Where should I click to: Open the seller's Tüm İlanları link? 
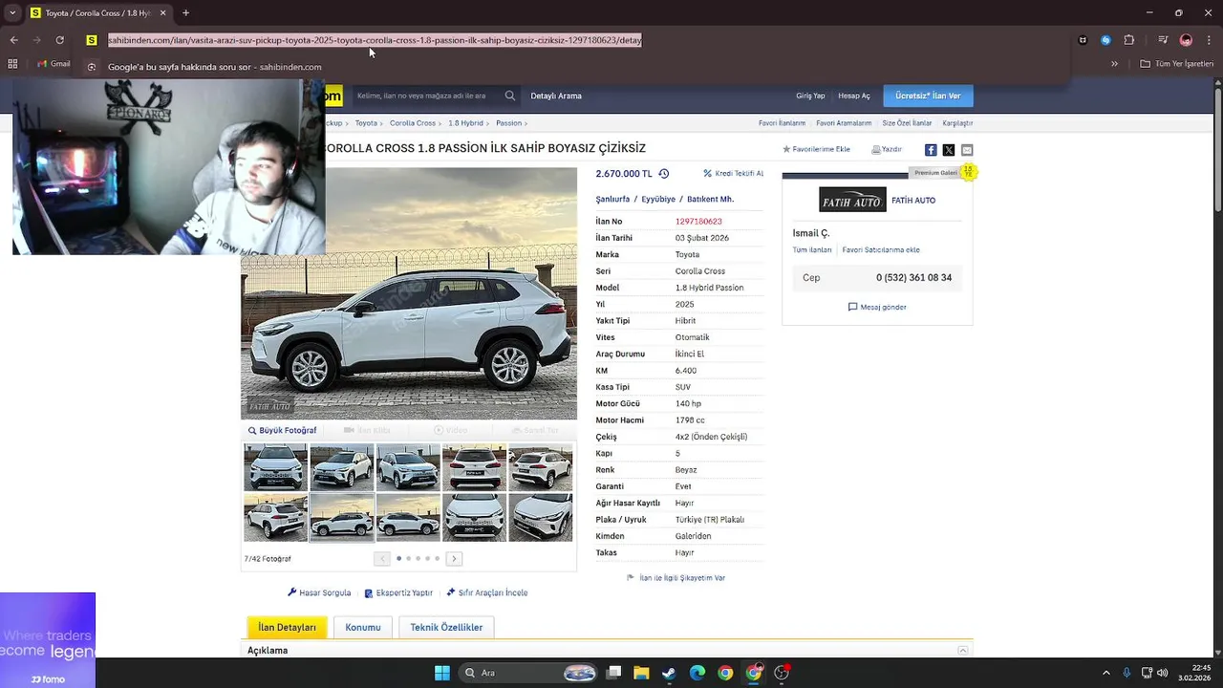pos(812,250)
